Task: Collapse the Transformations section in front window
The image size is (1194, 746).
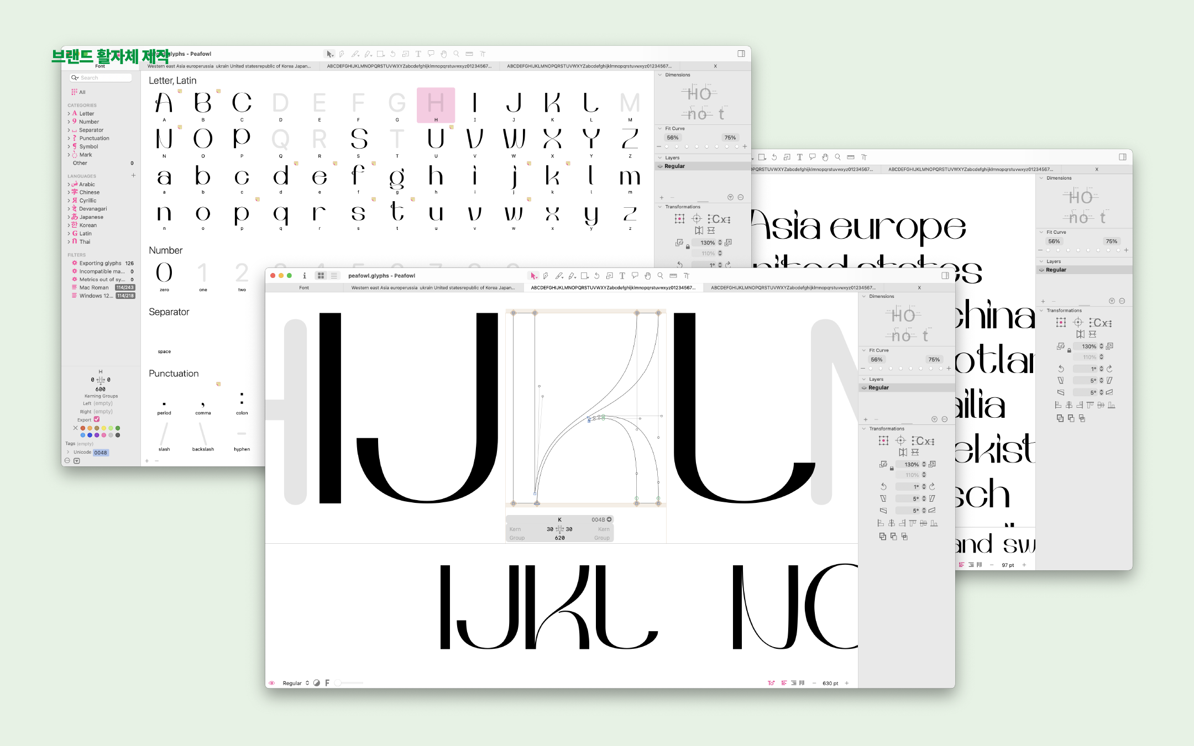Action: coord(864,429)
